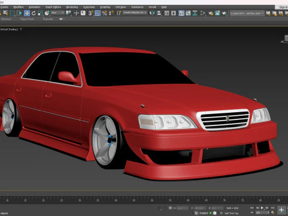Screen dimensions: 288x216
Task: Open the Create Selection Set dropdown
Action: tap(135, 13)
